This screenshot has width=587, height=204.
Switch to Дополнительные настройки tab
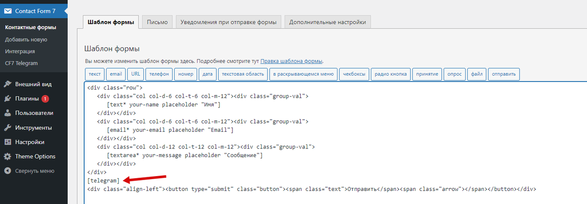tap(327, 22)
